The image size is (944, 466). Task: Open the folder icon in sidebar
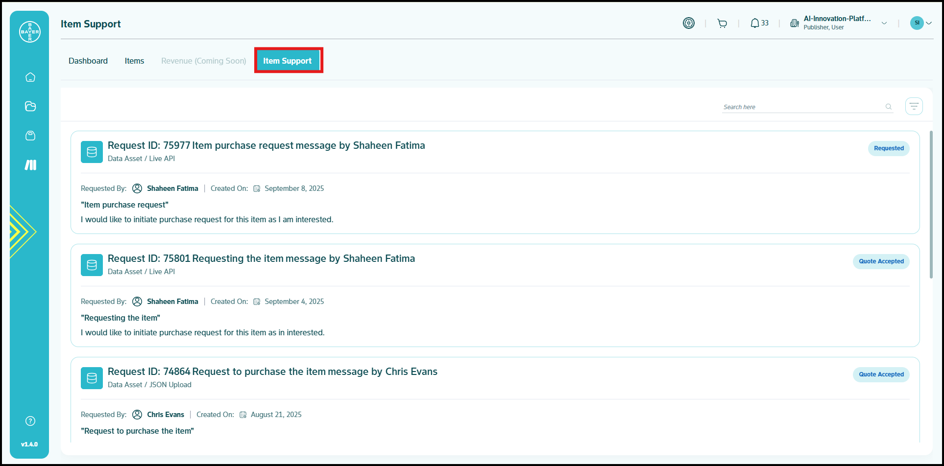[30, 106]
